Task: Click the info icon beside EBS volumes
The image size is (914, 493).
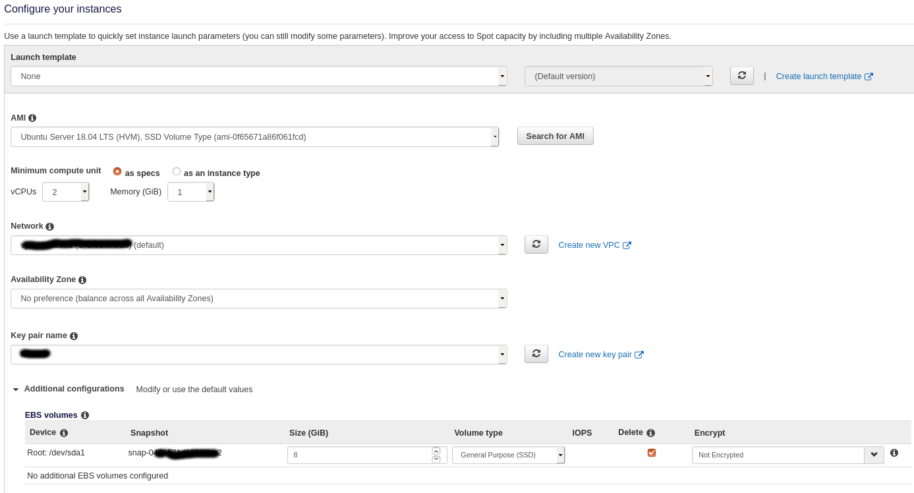Action: click(x=84, y=415)
